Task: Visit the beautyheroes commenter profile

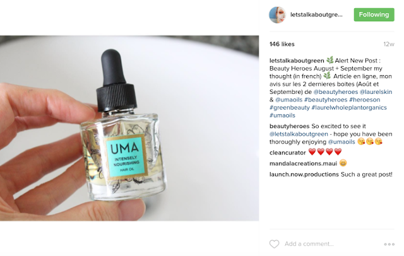Action: [289, 126]
